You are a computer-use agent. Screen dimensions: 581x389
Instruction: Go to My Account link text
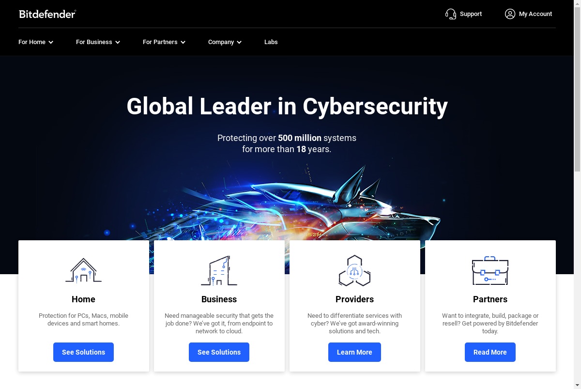[535, 14]
